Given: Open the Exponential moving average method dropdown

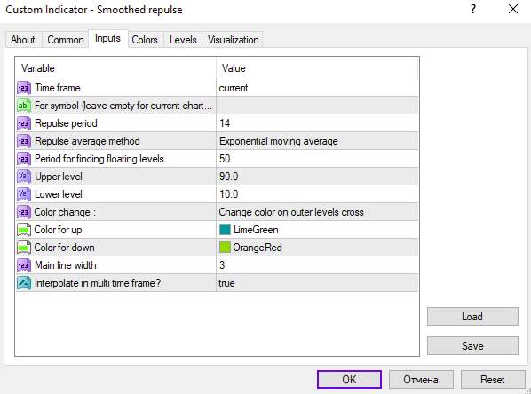Looking at the screenshot, I should 317,141.
